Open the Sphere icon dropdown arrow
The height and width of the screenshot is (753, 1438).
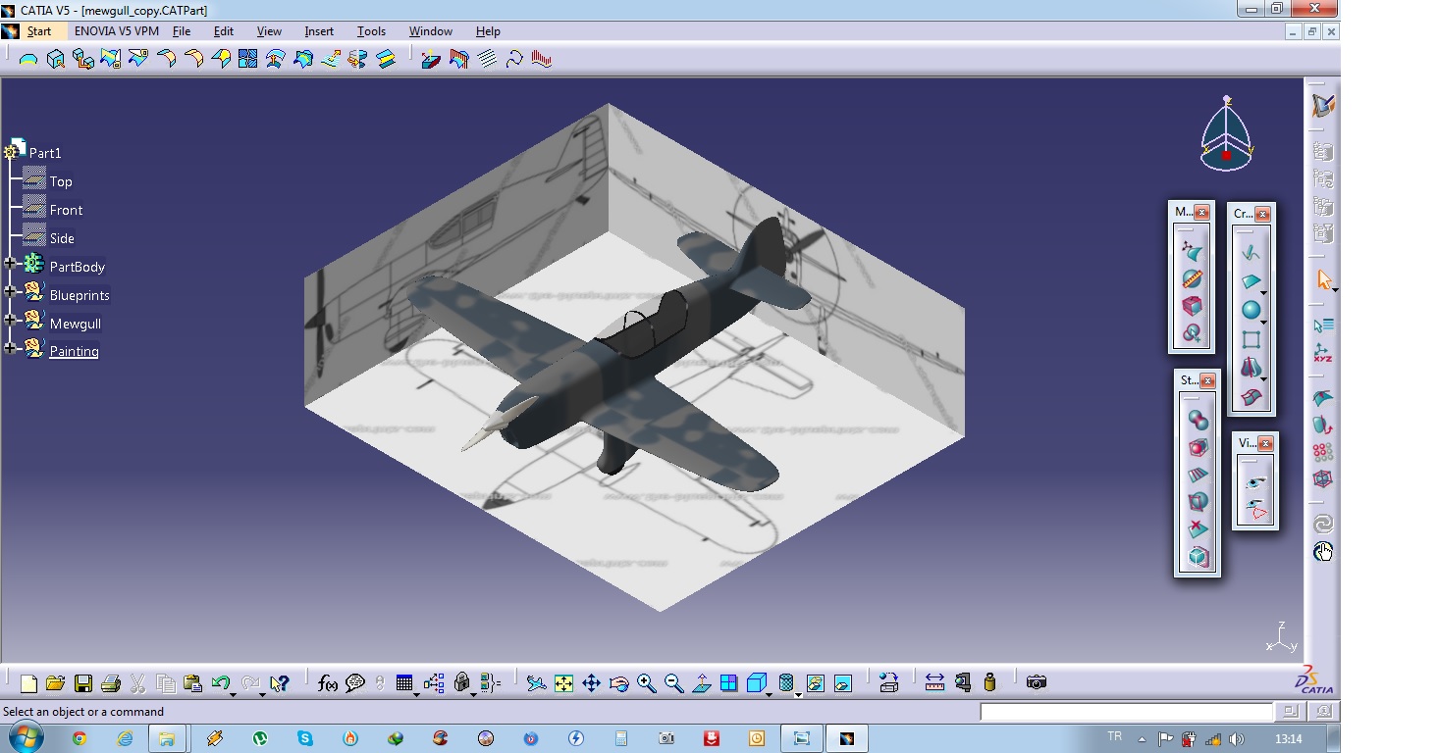point(1264,322)
